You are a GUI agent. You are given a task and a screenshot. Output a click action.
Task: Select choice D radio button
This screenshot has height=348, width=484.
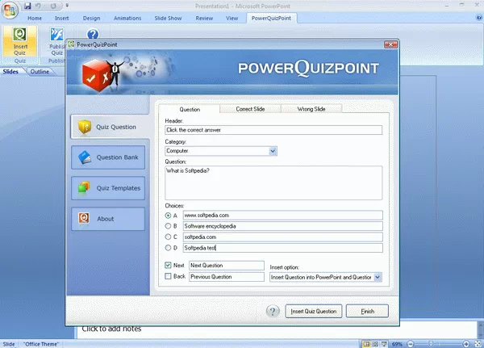click(168, 248)
